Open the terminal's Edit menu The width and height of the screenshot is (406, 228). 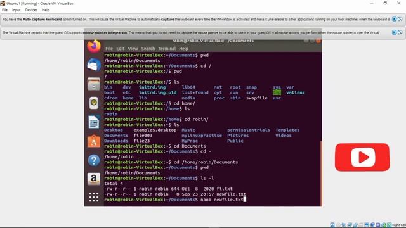click(x=120, y=49)
